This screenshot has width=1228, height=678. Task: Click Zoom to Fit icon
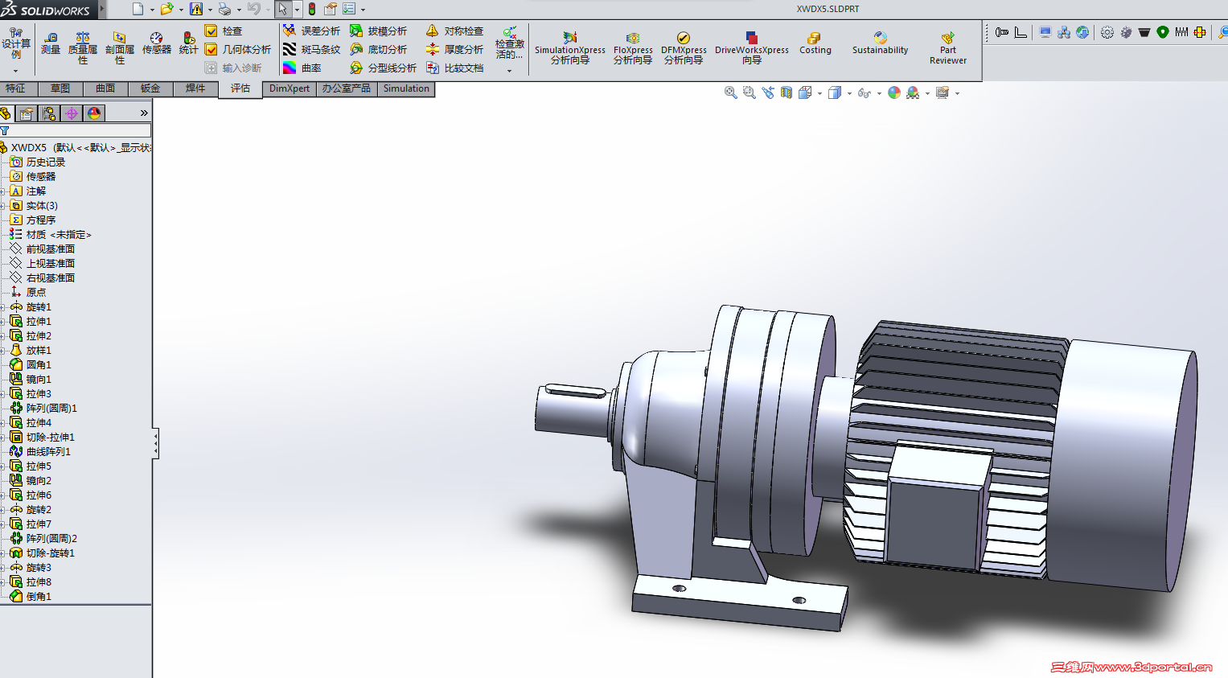pyautogui.click(x=730, y=92)
